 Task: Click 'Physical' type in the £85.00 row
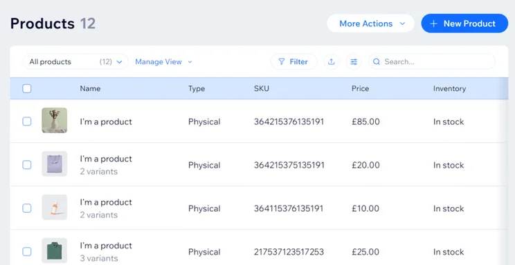click(x=204, y=121)
